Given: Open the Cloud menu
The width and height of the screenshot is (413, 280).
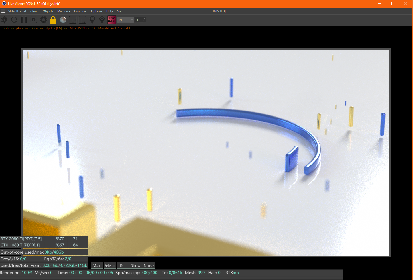Looking at the screenshot, I should 34,11.
